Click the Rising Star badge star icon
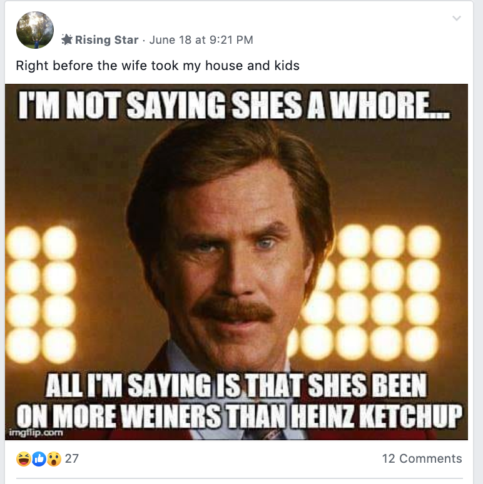This screenshot has width=483, height=484. (x=67, y=39)
